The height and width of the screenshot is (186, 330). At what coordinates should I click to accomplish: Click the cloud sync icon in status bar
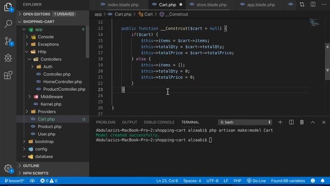(32, 181)
